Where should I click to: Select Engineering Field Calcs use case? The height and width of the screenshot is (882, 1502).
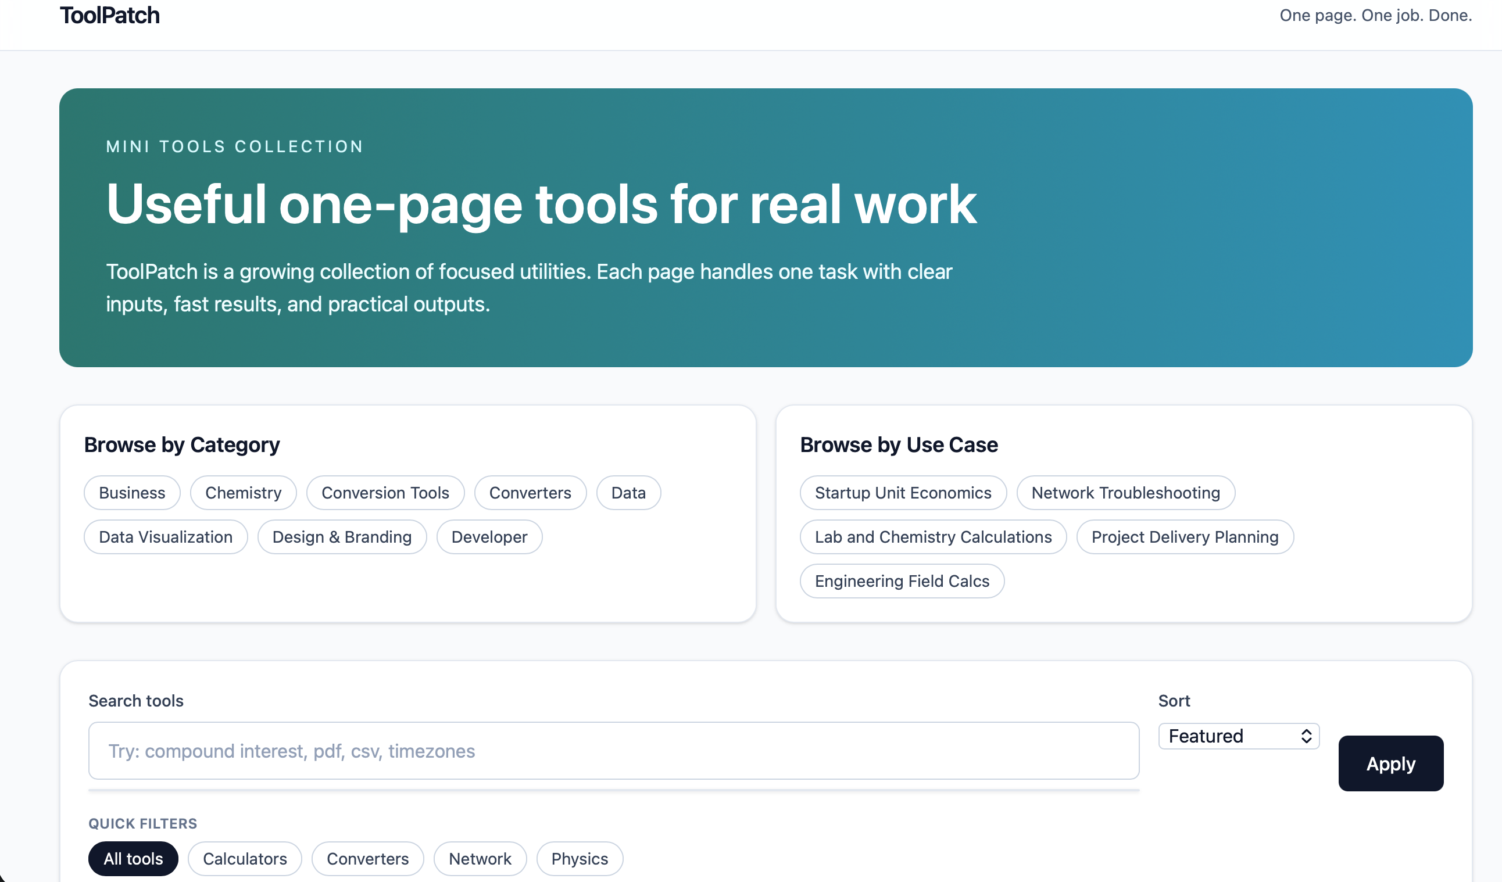point(902,580)
